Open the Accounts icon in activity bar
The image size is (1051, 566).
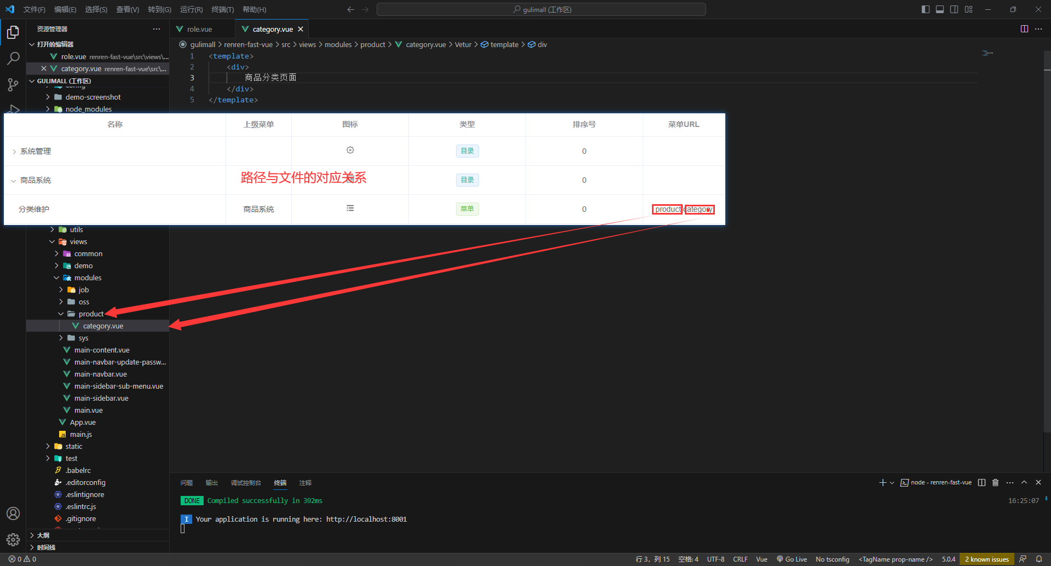coord(13,513)
